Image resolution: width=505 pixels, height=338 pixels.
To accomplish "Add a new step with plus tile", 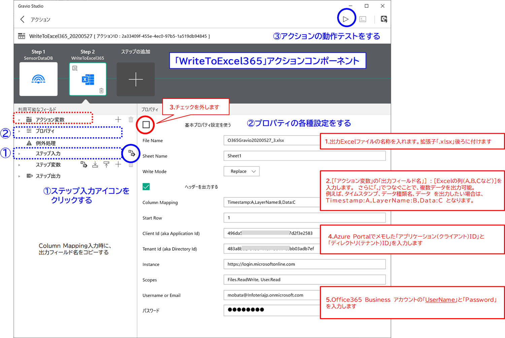I will pos(136,79).
